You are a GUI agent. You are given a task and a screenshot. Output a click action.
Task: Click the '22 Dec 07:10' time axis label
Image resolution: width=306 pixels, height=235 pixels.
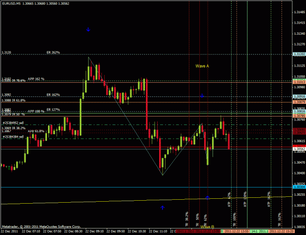click(x=31, y=231)
